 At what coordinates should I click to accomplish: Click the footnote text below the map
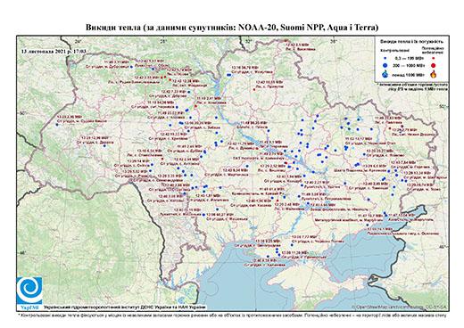pyautogui.click(x=232, y=315)
